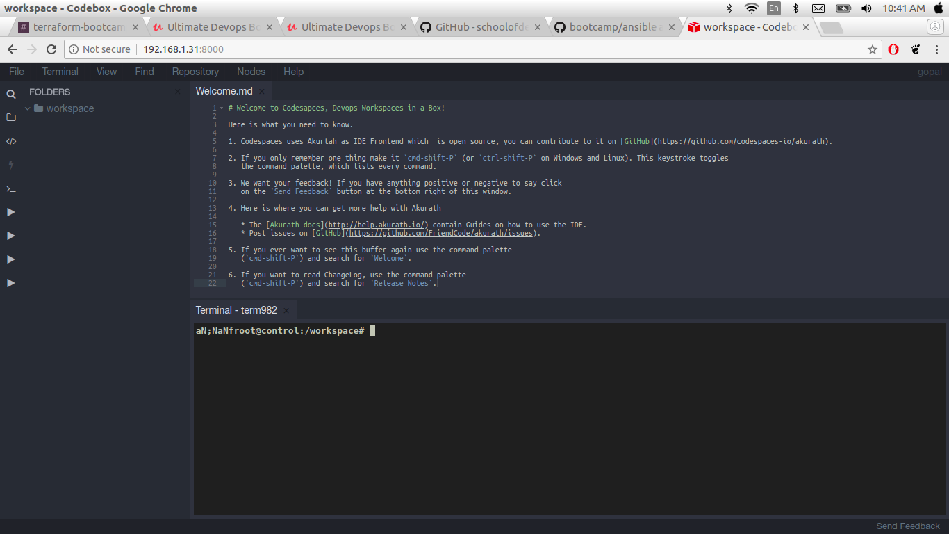The image size is (949, 534).
Task: Open the Find menu
Action: [145, 72]
